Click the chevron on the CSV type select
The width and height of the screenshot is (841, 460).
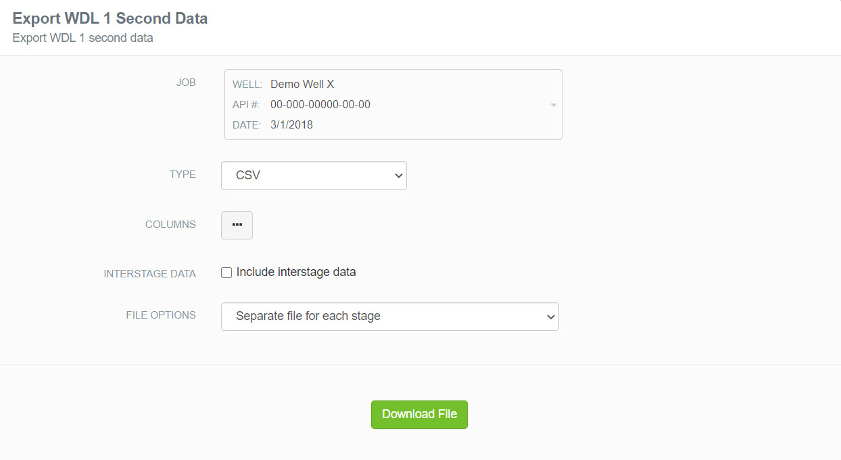(x=398, y=176)
